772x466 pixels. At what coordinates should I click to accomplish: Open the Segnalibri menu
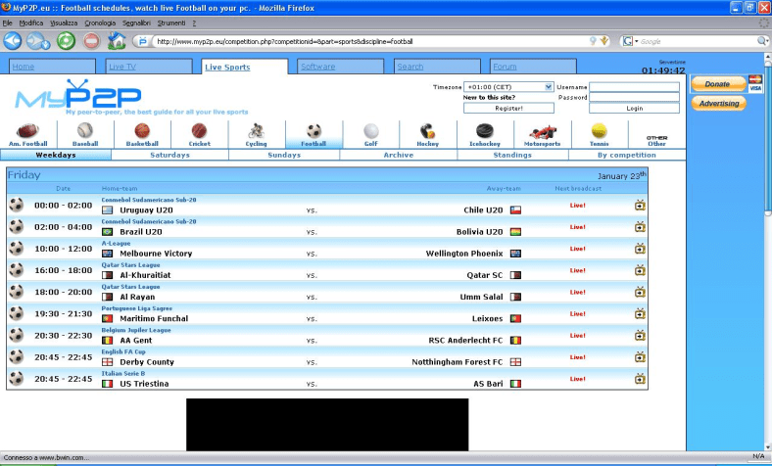tap(136, 23)
